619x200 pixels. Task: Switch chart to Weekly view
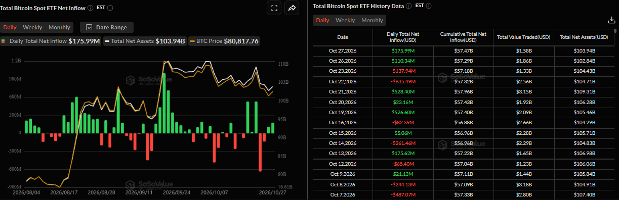(33, 27)
